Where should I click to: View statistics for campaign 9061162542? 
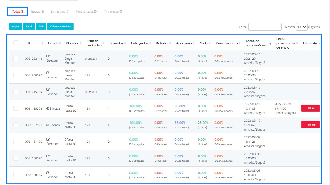pyautogui.click(x=310, y=125)
